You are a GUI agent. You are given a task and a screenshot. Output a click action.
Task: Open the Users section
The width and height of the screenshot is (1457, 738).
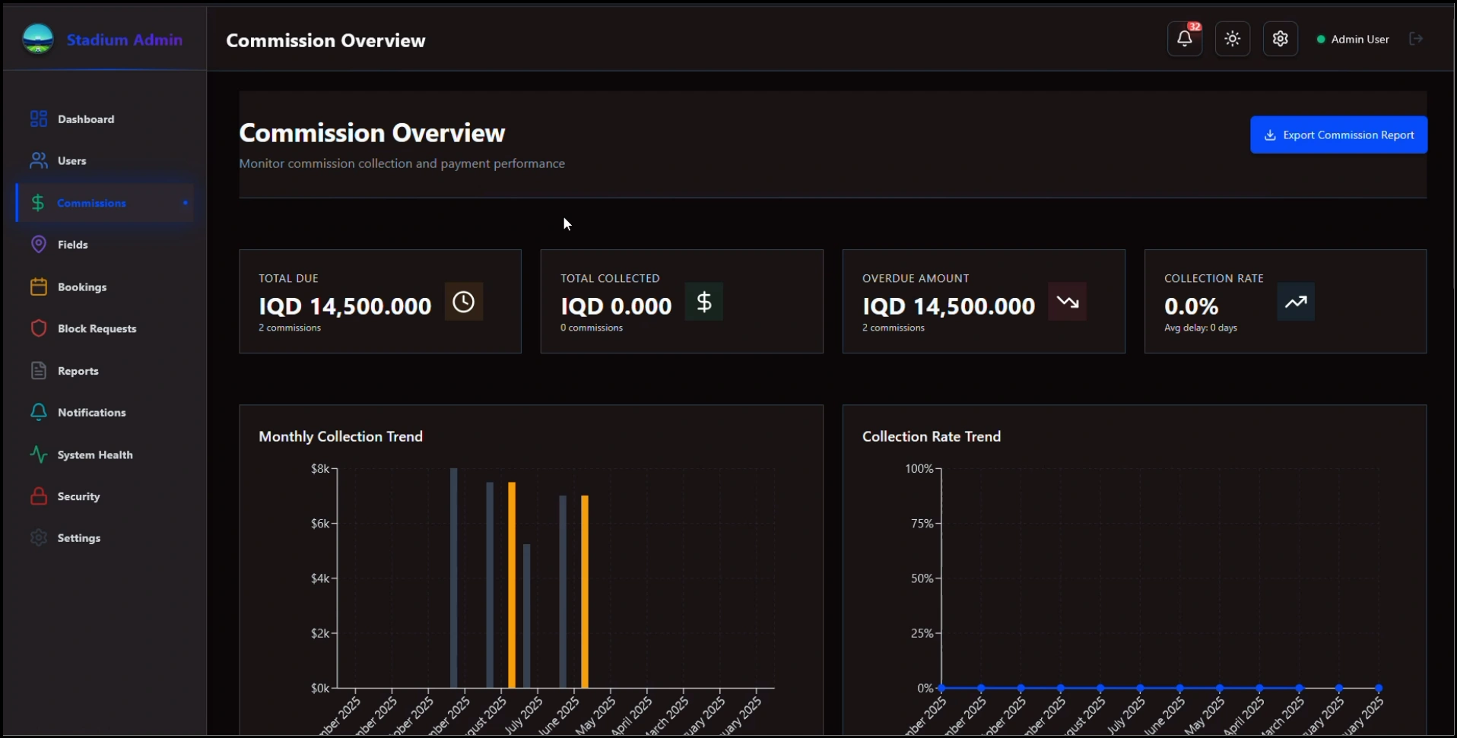70,160
